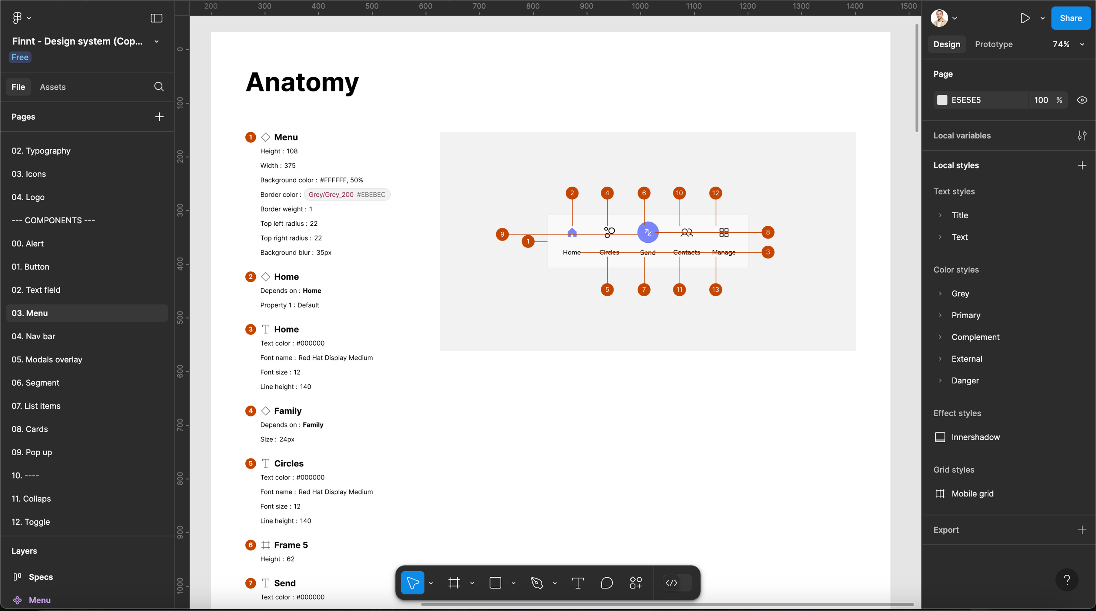Click the Figma main menu logo
This screenshot has width=1096, height=611.
[17, 18]
